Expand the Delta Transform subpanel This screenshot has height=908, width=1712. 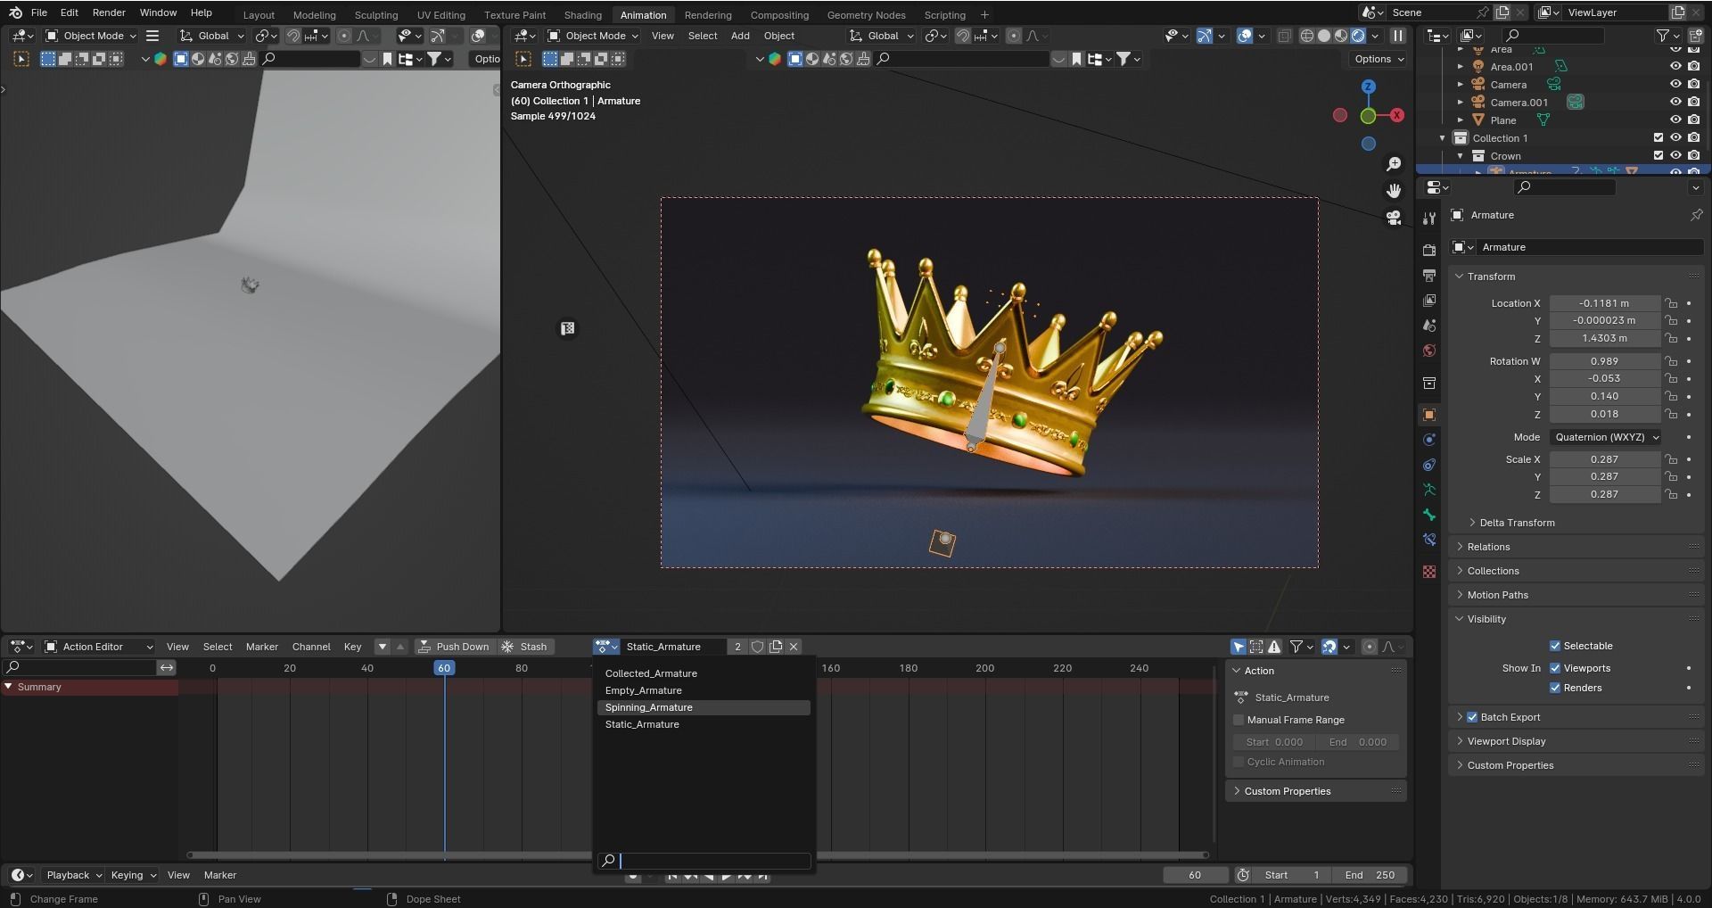click(1517, 523)
